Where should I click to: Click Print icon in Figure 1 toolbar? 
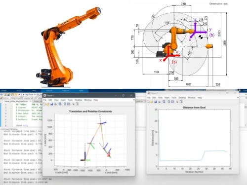point(55,104)
